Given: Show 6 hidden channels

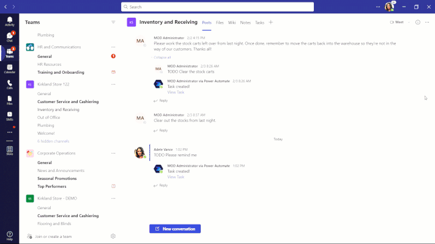Looking at the screenshot, I should pyautogui.click(x=53, y=141).
